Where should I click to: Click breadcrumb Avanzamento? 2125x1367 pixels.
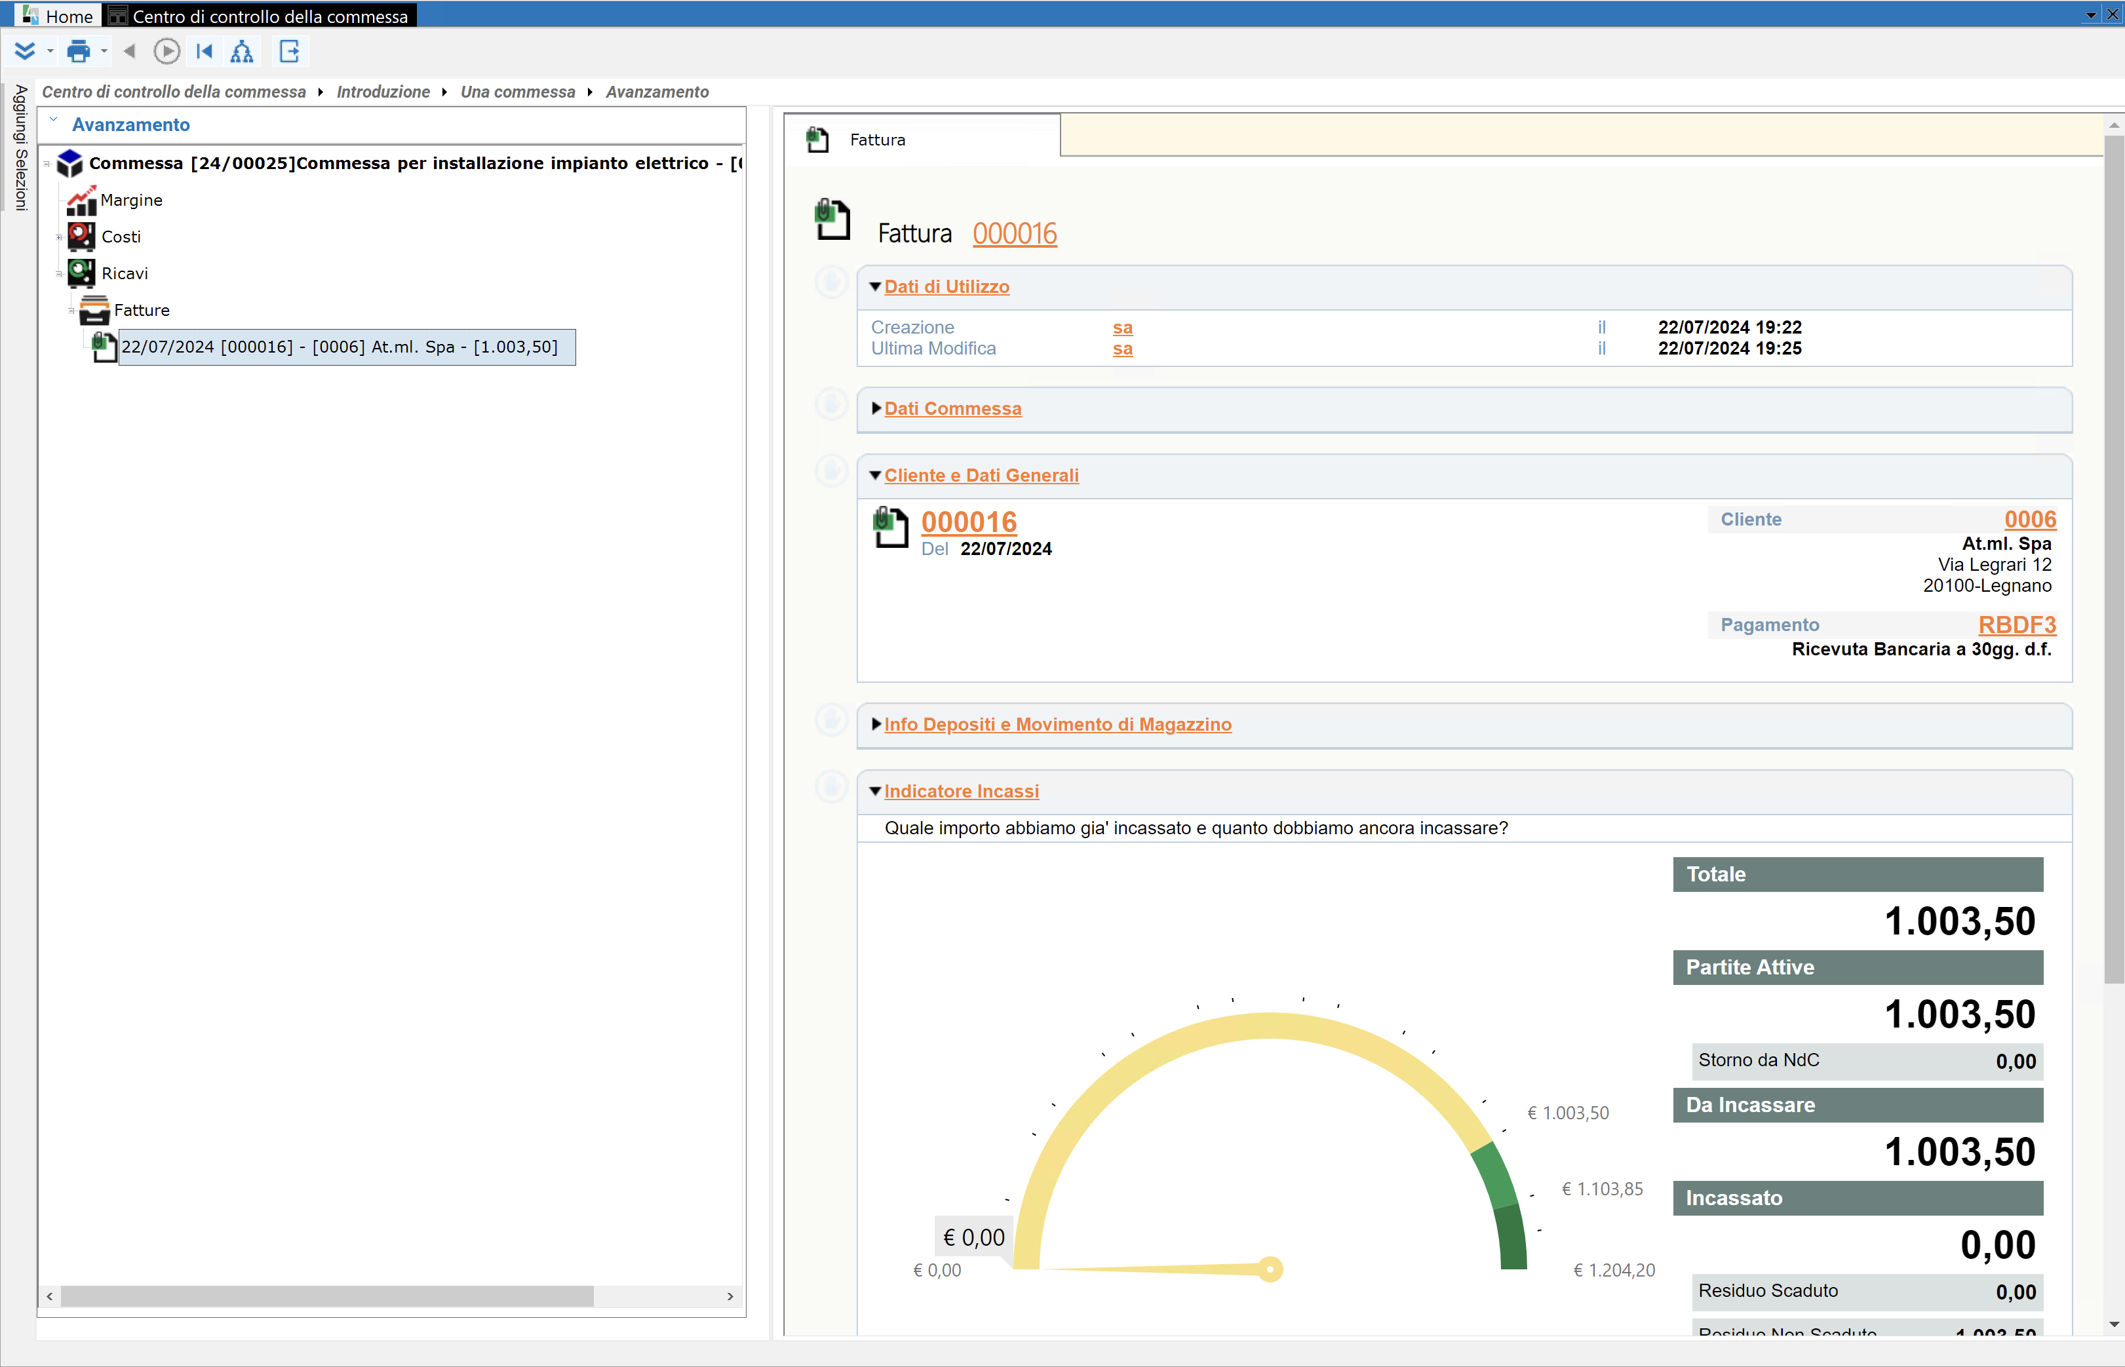tap(657, 92)
